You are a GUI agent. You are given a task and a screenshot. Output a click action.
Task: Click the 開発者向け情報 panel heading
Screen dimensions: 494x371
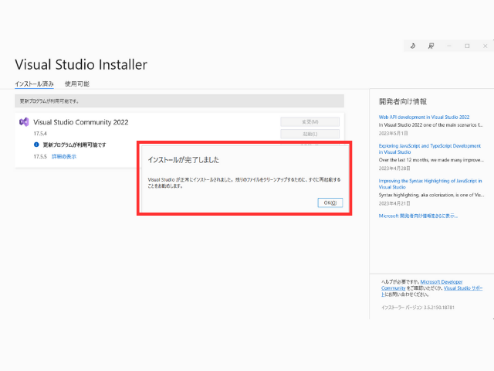click(x=403, y=101)
